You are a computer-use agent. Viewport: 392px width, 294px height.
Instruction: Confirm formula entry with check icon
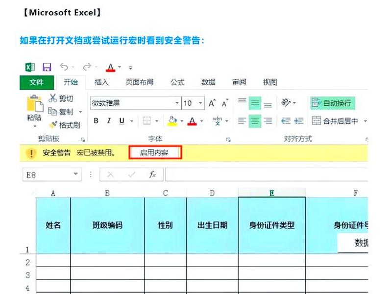(131, 174)
